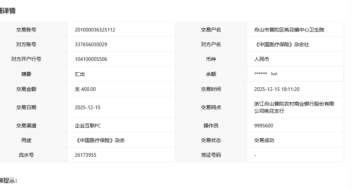Click the operator ID 999S600
This screenshot has height=190, width=352.
click(x=263, y=126)
